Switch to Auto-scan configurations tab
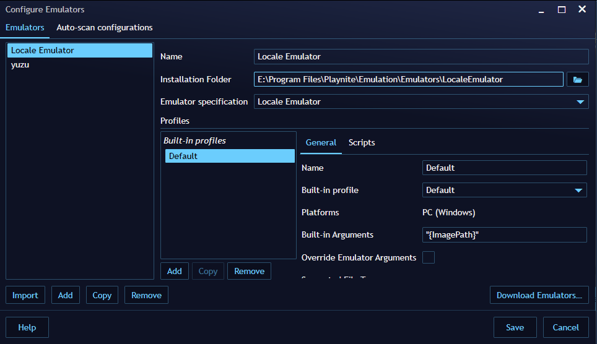Viewport: 597px width, 344px height. 104,27
